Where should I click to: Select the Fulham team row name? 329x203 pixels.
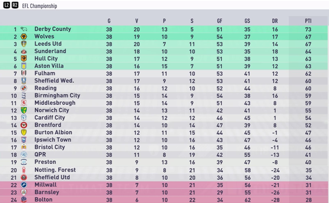tap(45, 73)
